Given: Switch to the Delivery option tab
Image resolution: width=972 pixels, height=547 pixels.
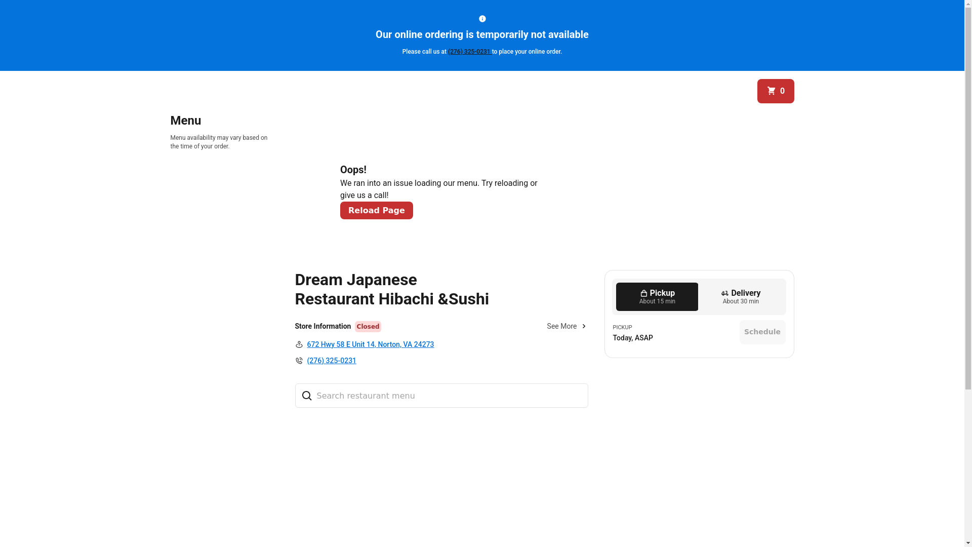Looking at the screenshot, I should 740,297.
